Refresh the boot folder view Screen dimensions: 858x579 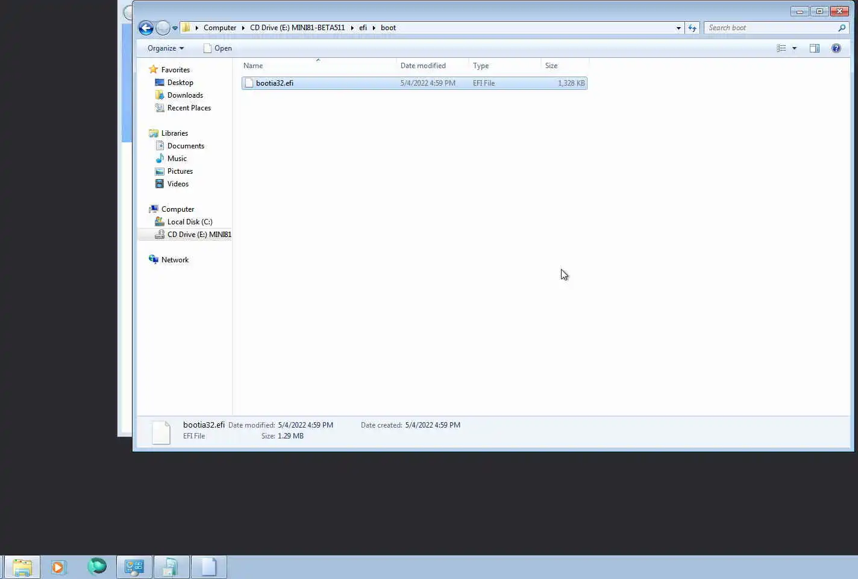click(x=692, y=28)
